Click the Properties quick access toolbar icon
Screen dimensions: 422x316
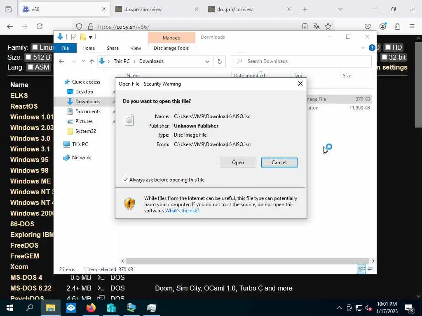(x=74, y=37)
